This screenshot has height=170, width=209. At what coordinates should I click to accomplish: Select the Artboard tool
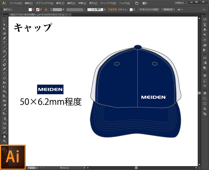coord(4,128)
